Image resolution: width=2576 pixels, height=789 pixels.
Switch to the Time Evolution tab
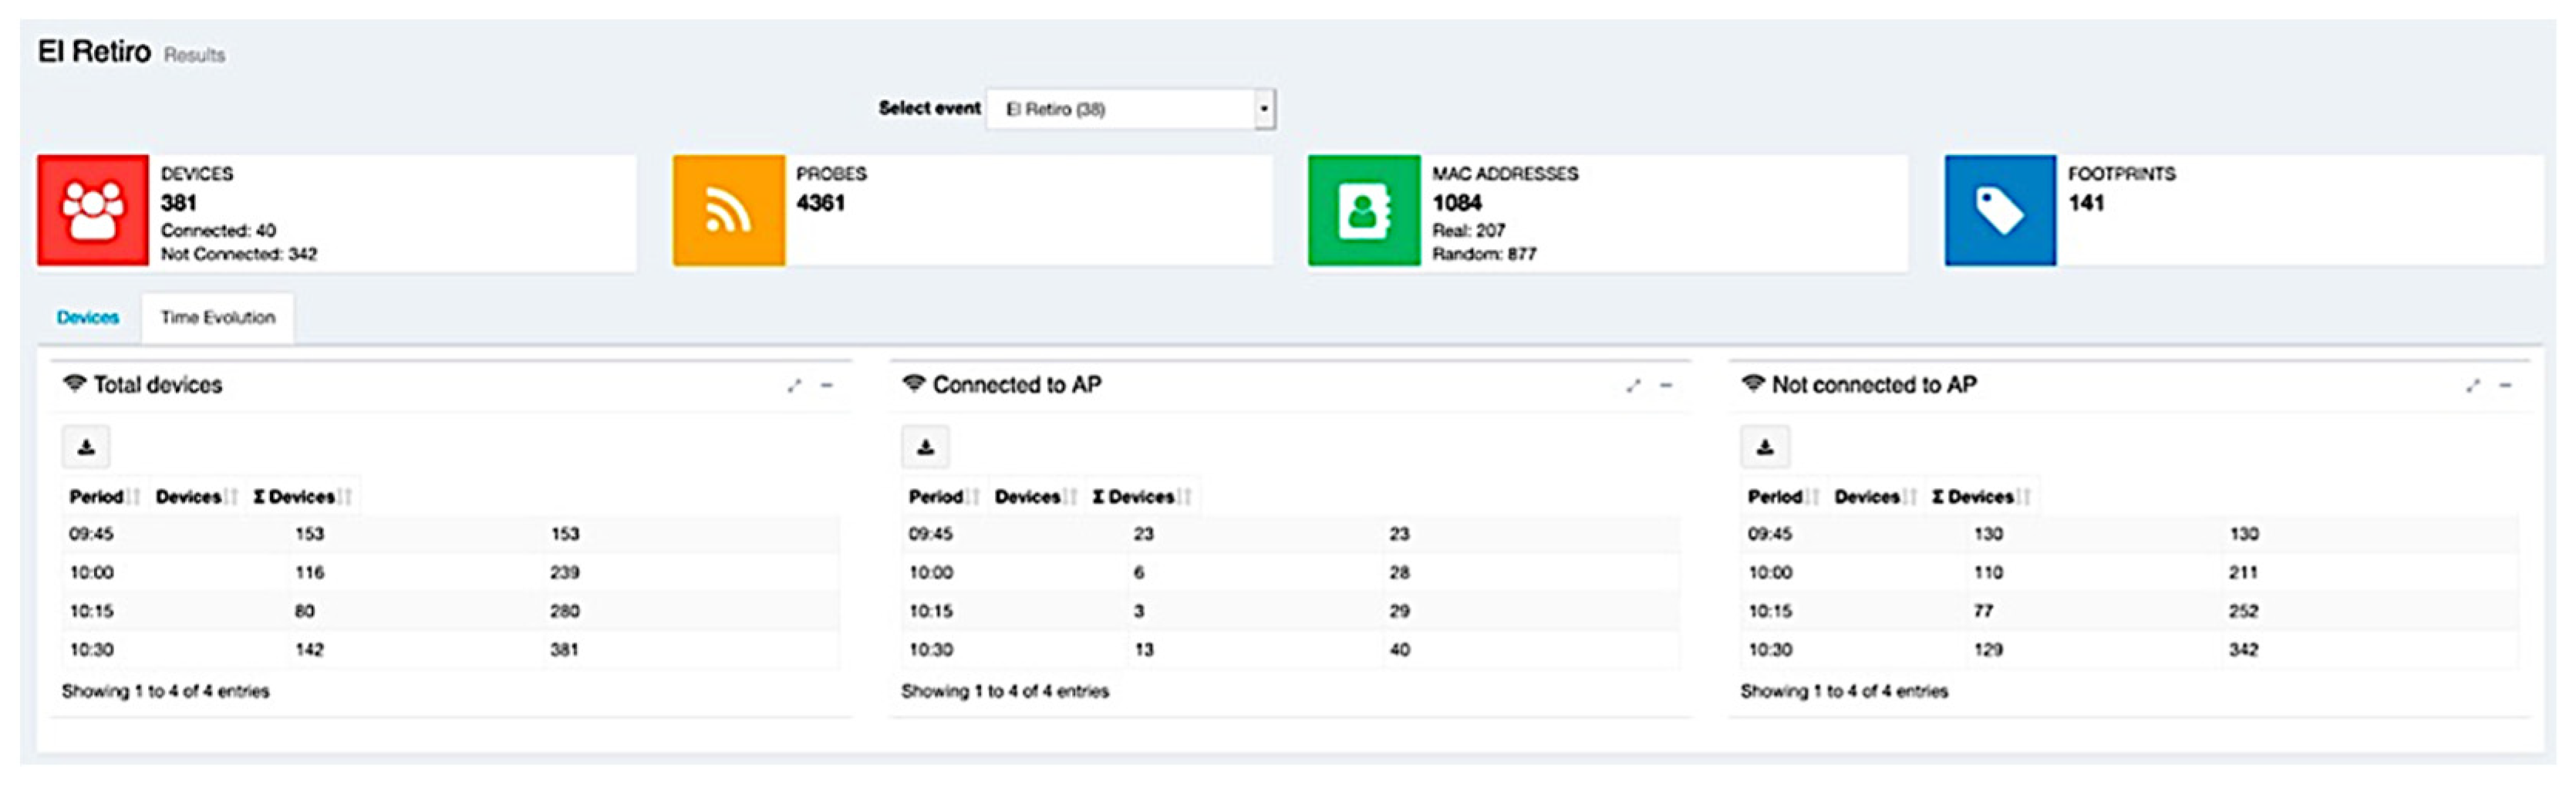[217, 318]
